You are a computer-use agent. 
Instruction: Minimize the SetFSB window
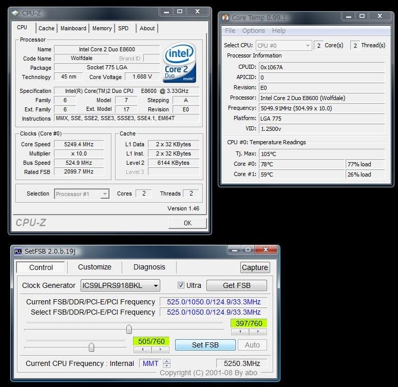pos(235,250)
